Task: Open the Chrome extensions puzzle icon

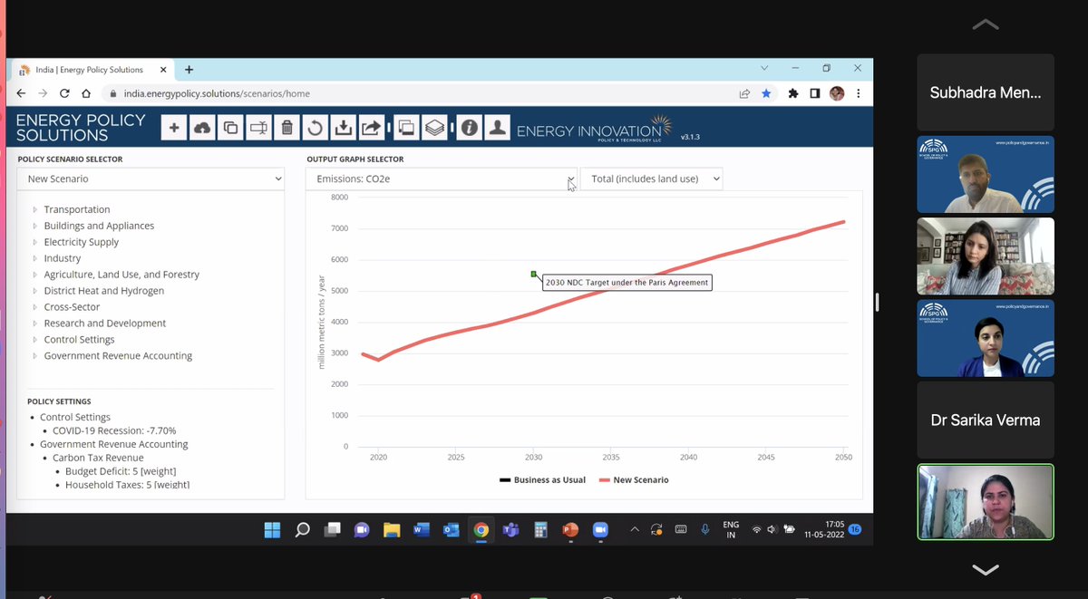Action: click(793, 93)
